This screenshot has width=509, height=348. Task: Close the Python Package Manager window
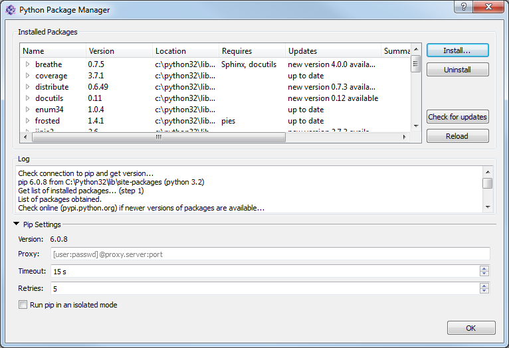point(488,7)
